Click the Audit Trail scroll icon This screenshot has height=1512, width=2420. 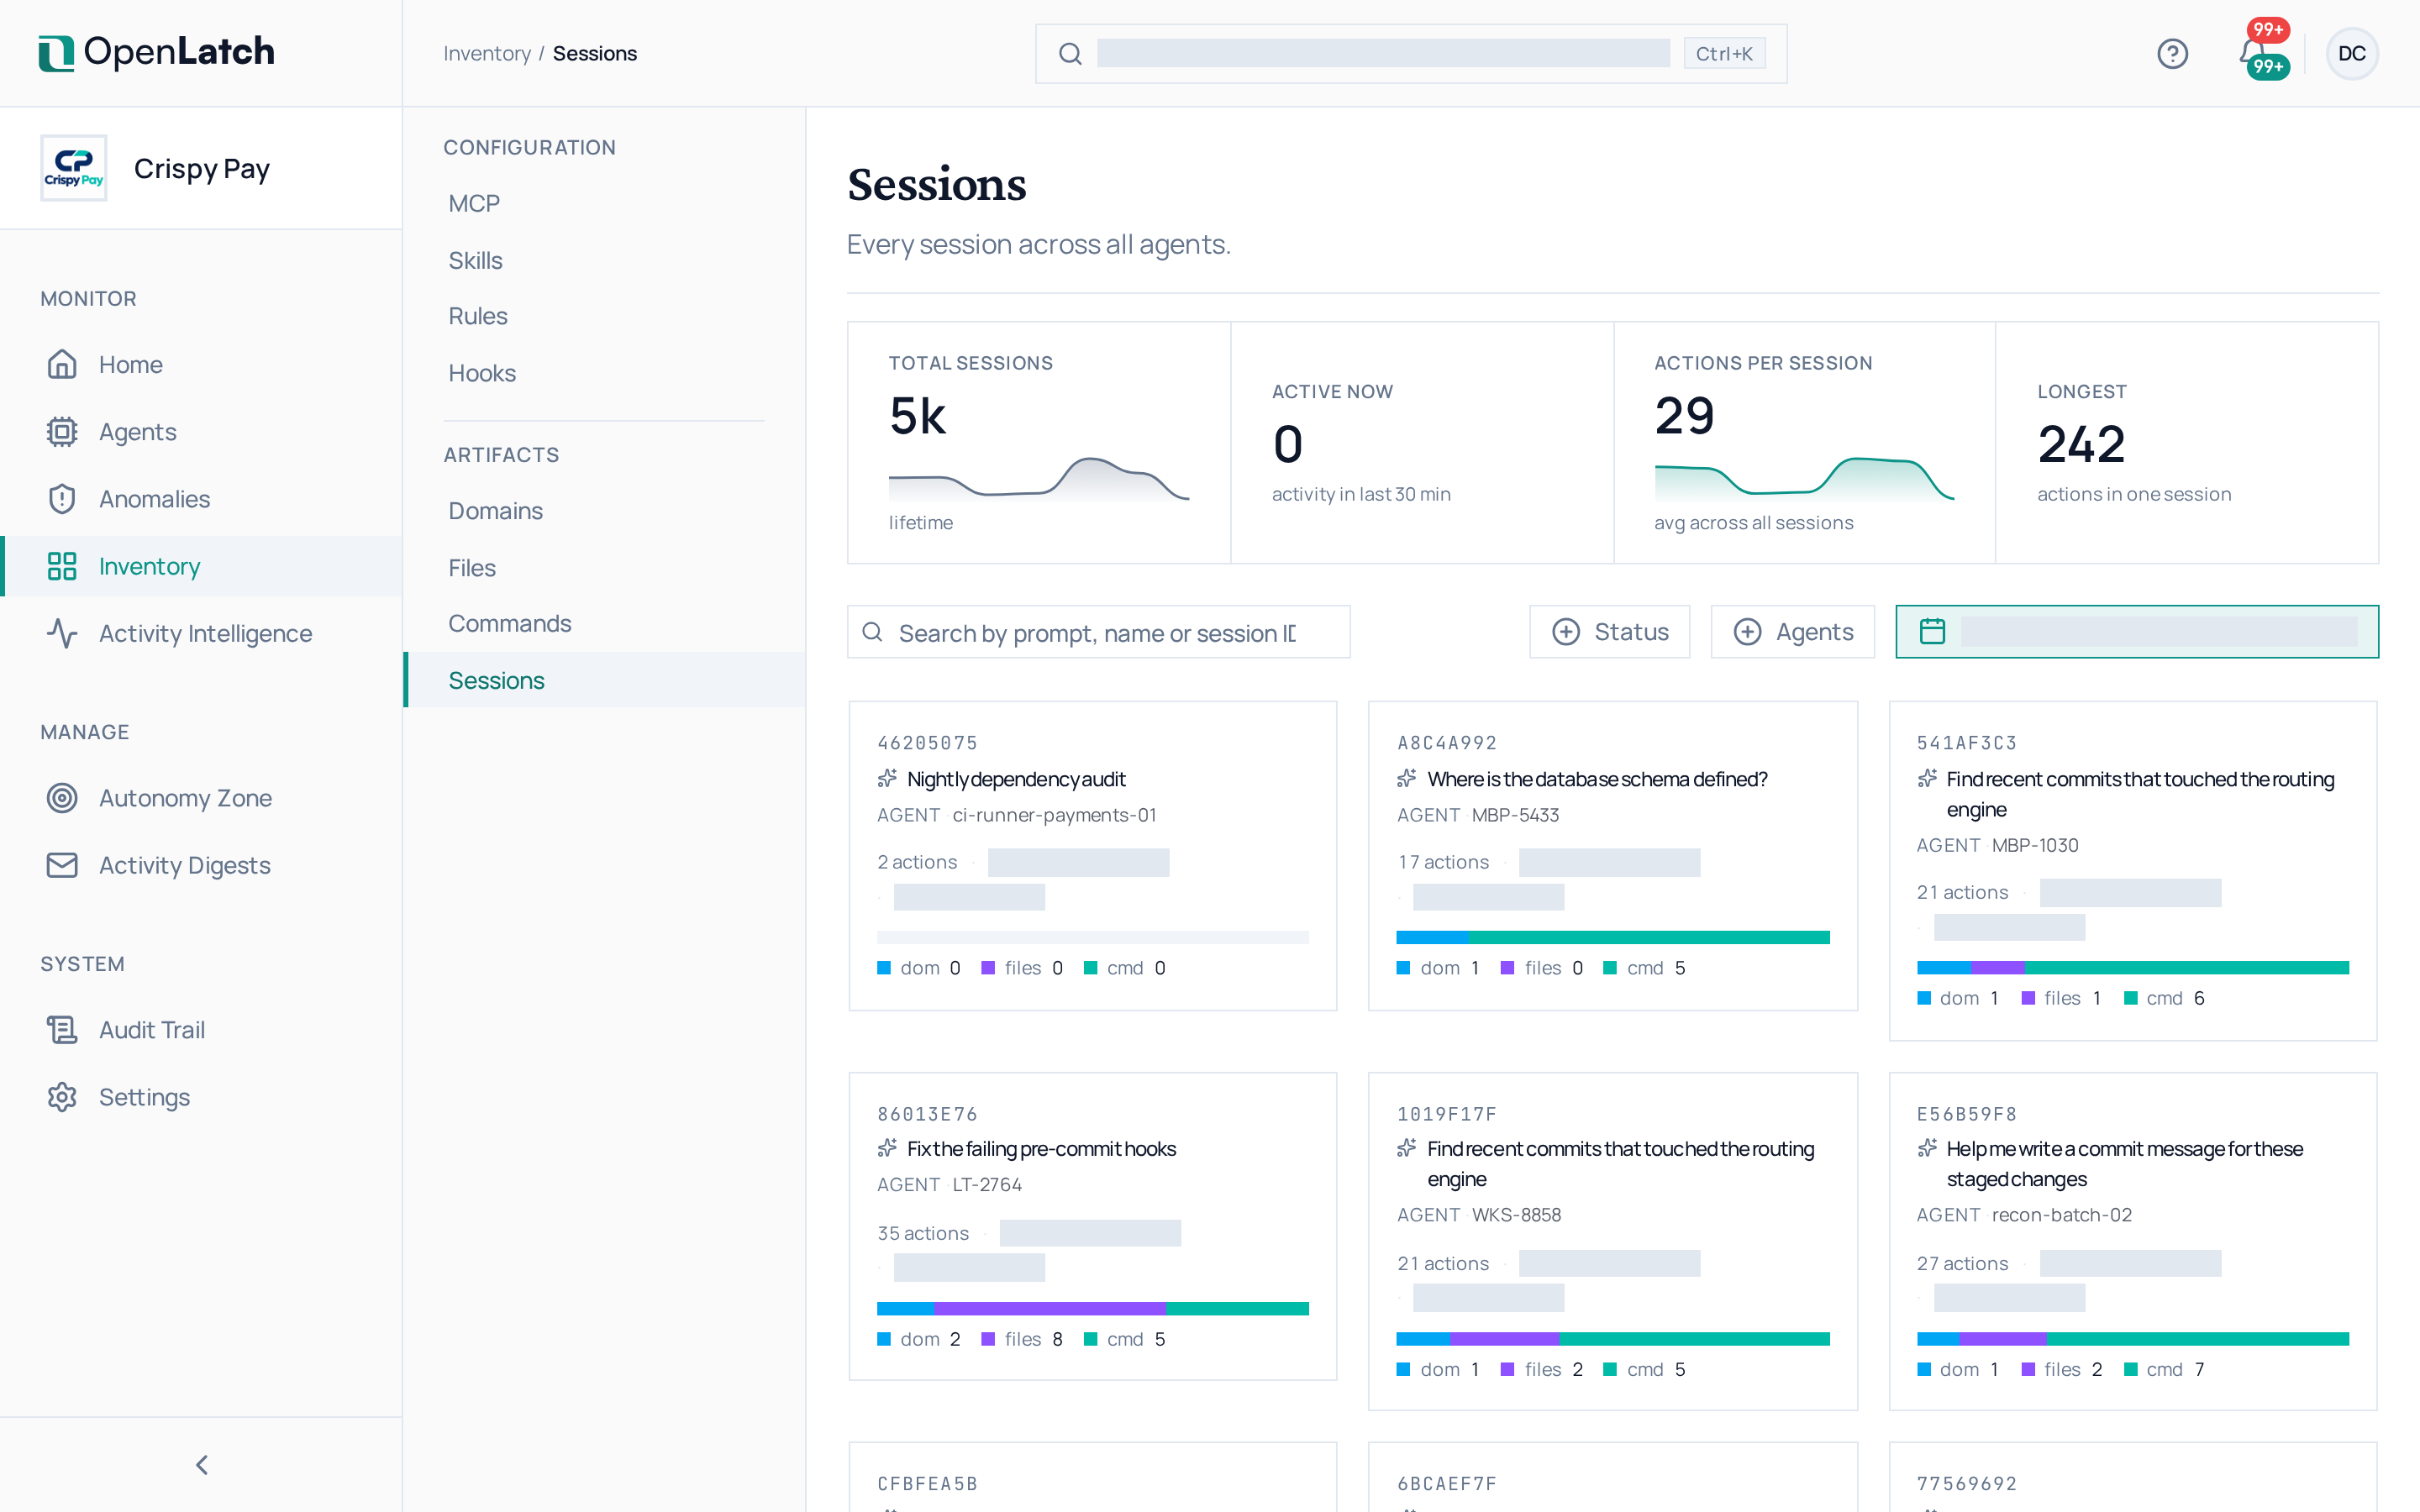(x=62, y=1029)
